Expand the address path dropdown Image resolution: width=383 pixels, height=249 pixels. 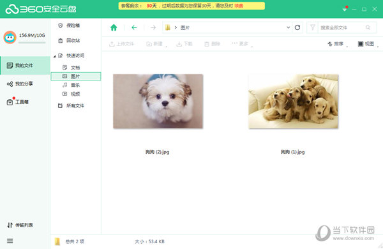pyautogui.click(x=289, y=27)
